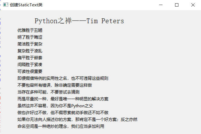Screen dimensions: 201x134
Task: Click the line starting with 做也许好过不做
Action: (63, 113)
